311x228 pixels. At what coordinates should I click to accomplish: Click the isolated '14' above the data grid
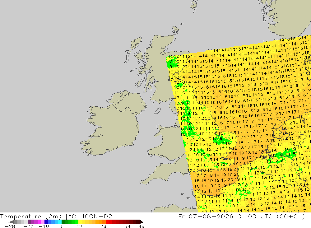[265, 42]
